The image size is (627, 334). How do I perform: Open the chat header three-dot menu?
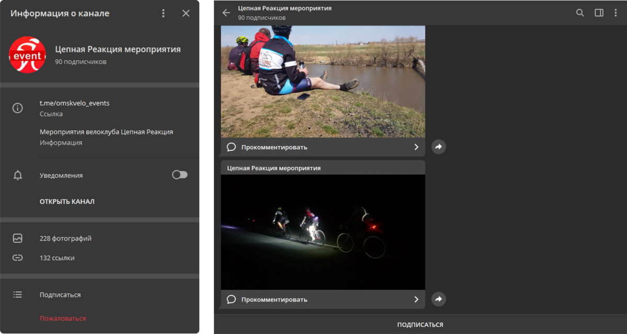pos(616,13)
